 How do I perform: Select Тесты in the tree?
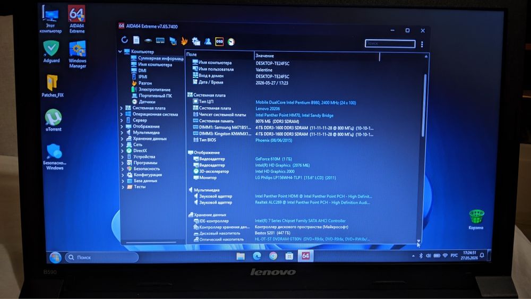[x=140, y=187]
